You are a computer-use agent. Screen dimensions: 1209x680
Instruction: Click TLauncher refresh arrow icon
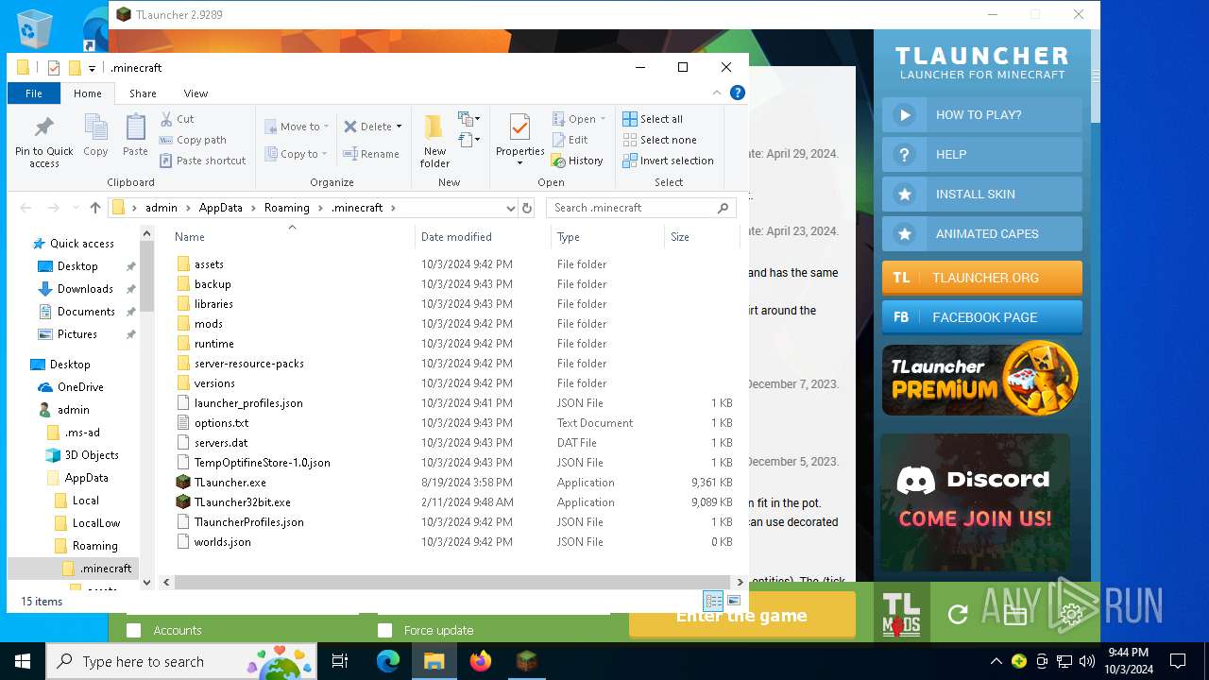coord(958,615)
